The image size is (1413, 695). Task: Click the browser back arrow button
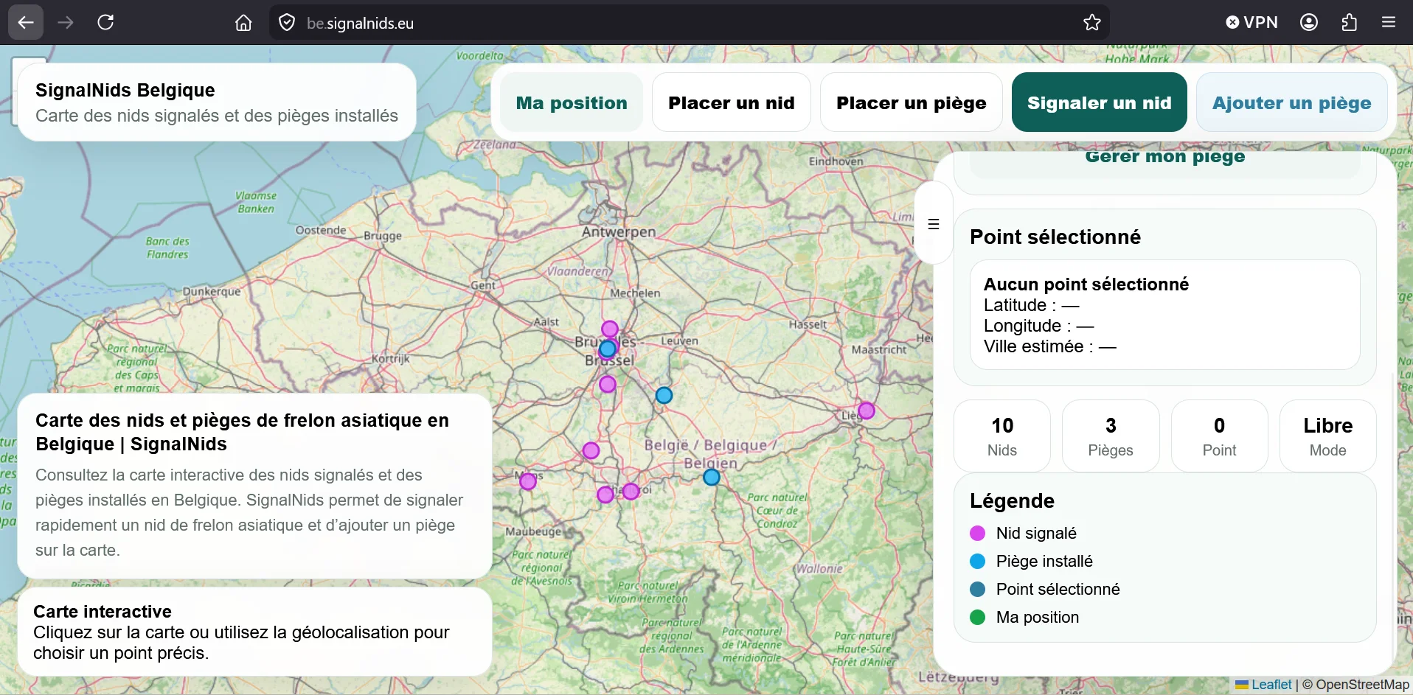(26, 23)
